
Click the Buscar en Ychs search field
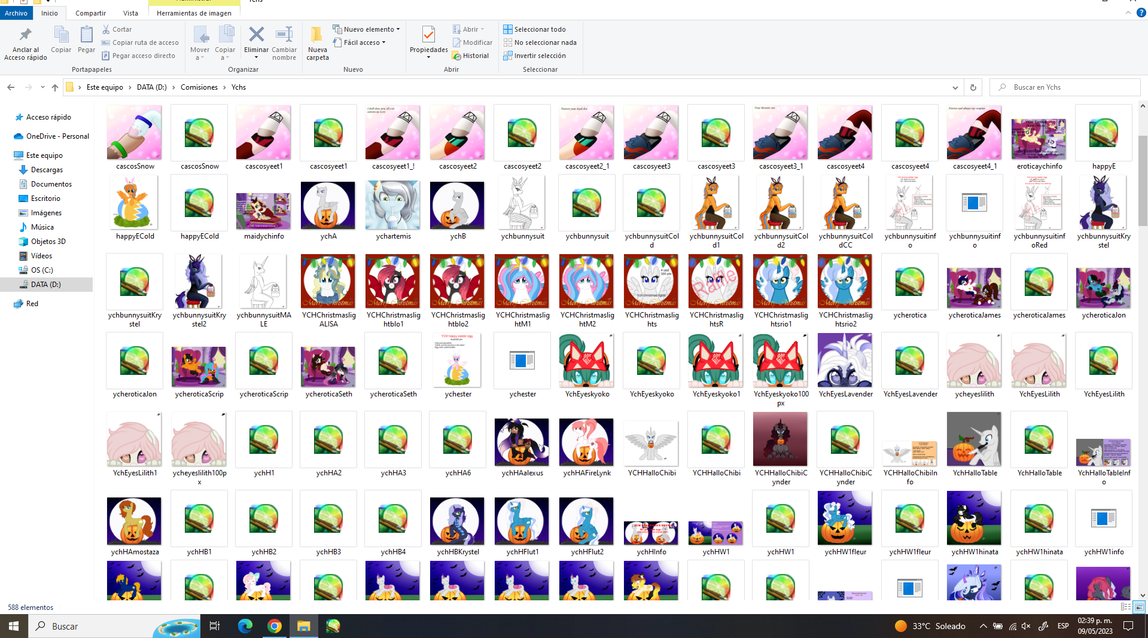1065,87
